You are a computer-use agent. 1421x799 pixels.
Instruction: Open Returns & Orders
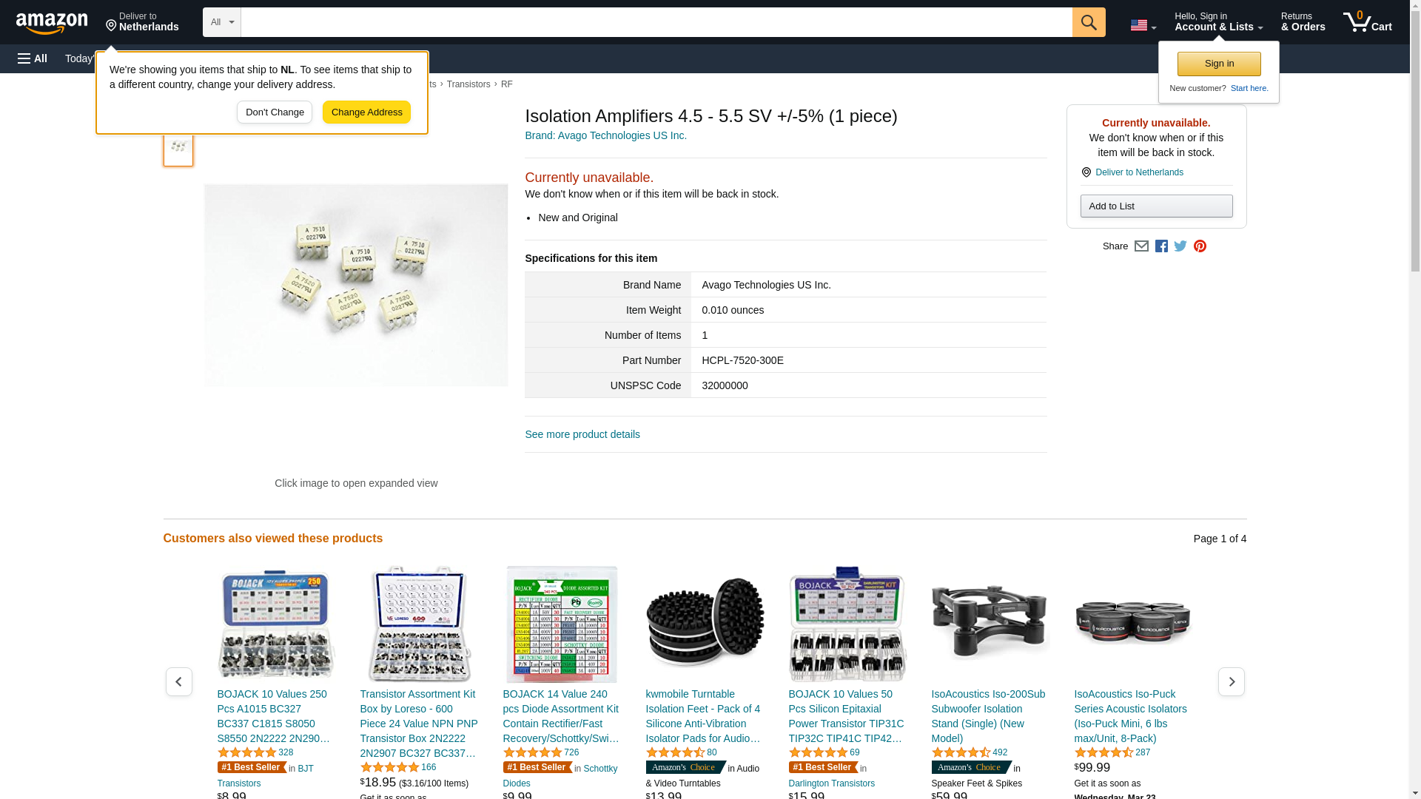(x=1303, y=22)
